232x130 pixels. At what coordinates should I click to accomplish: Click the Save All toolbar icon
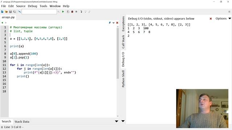click(x=14, y=12)
